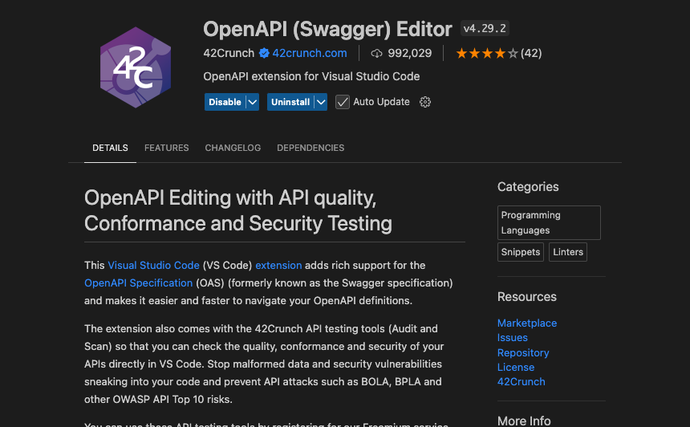This screenshot has height=427, width=690.
Task: Follow the 'extension' hyperlink in description
Action: [278, 266]
